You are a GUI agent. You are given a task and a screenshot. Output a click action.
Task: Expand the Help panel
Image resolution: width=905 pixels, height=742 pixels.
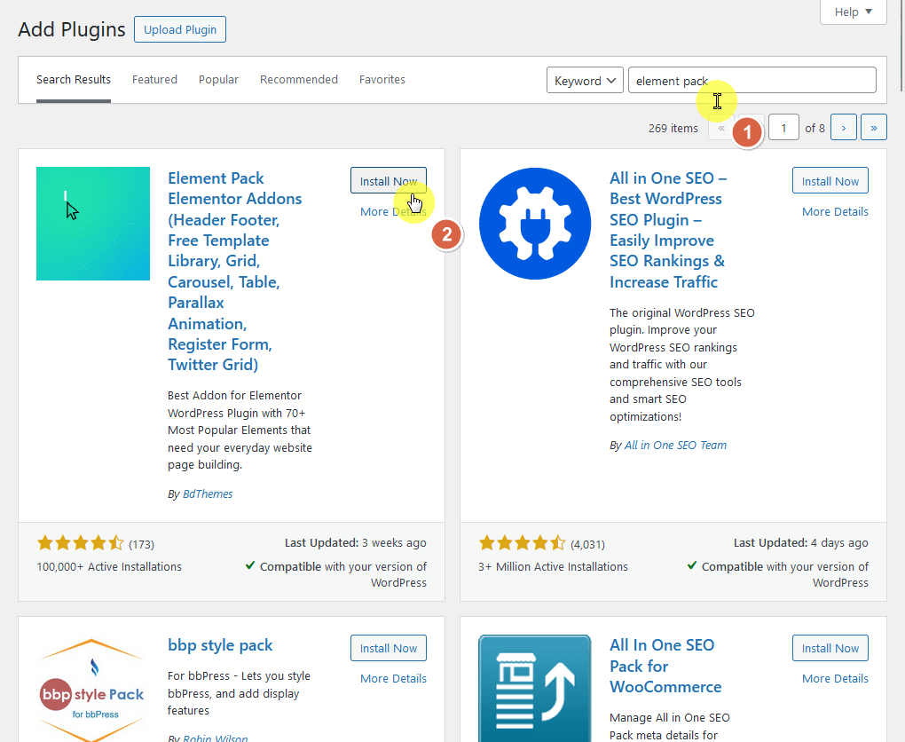(853, 12)
